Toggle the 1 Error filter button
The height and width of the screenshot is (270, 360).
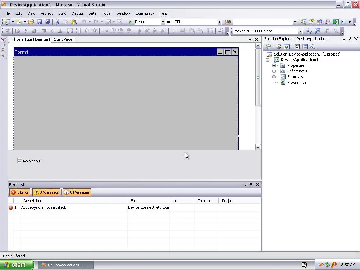click(20, 192)
